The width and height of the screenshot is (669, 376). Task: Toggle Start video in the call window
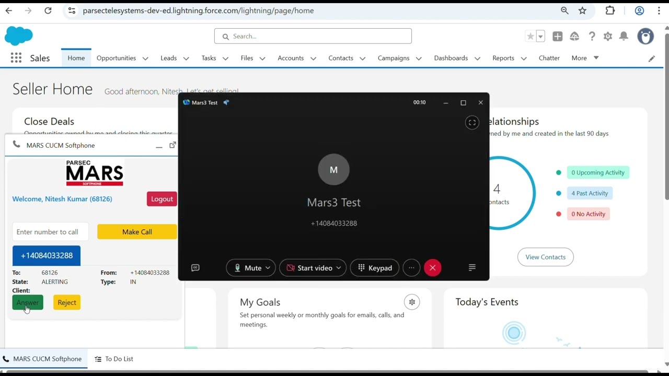coord(309,268)
